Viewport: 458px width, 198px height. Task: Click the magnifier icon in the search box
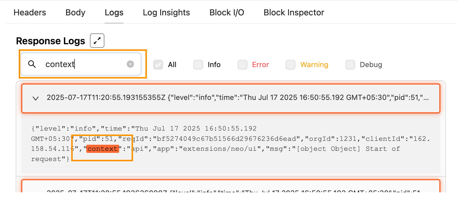pos(32,64)
